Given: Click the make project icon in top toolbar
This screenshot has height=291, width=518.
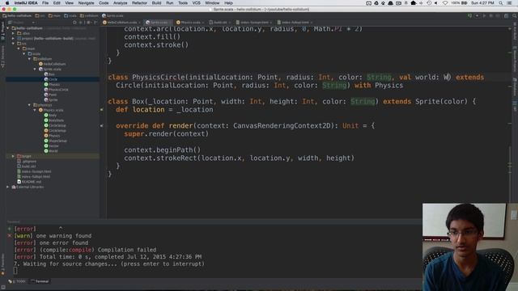Looking at the screenshot, I should click(469, 15).
